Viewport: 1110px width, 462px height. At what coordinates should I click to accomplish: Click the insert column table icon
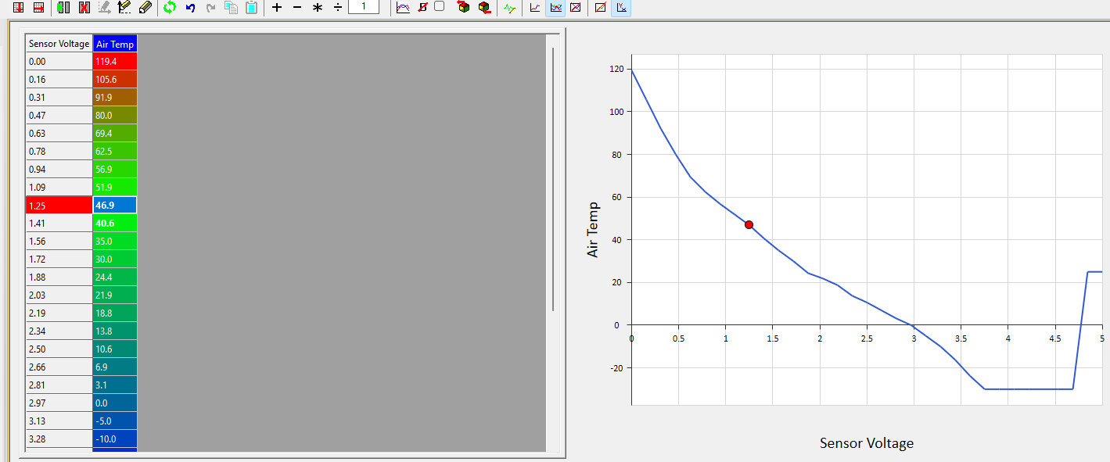19,8
